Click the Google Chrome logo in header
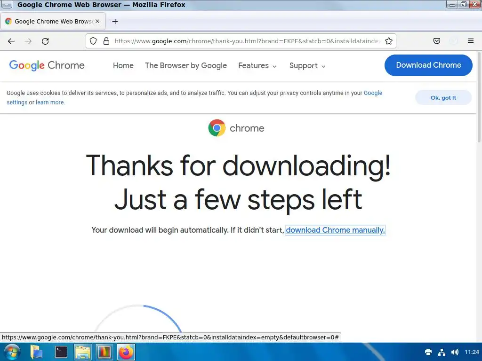 click(47, 65)
